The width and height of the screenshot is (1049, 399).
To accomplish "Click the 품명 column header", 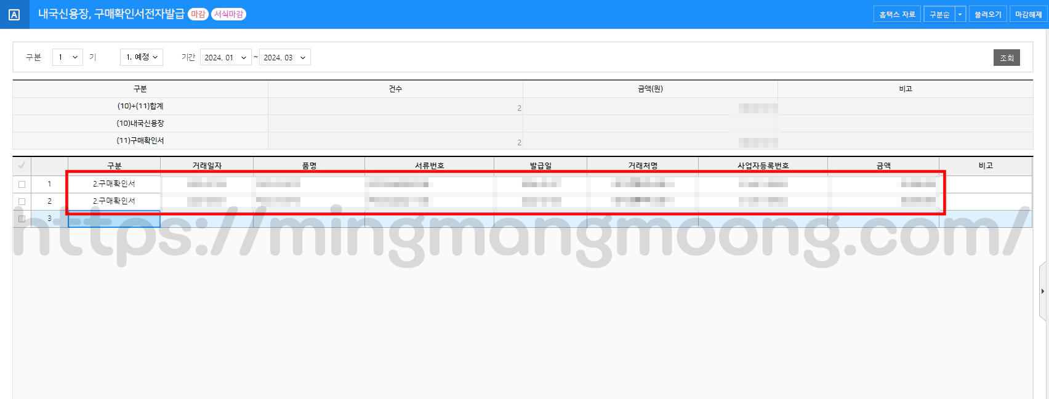I will coord(309,166).
